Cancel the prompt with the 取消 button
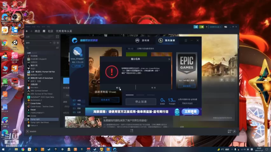271x152 pixels. 153,88
